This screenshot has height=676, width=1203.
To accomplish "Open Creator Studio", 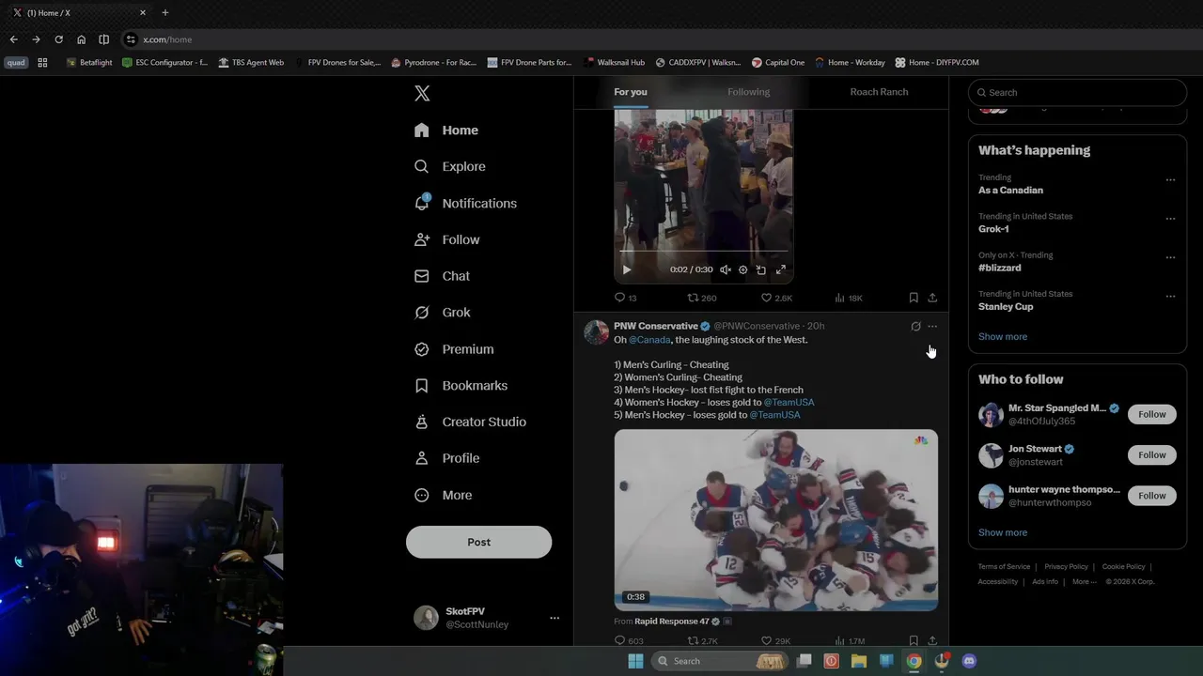I will [470, 422].
